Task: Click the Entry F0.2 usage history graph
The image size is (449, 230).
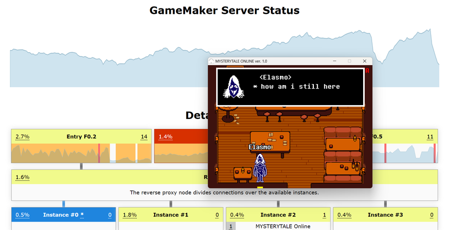Action: (x=81, y=153)
